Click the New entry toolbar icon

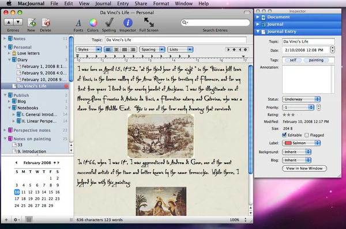pos(32,22)
